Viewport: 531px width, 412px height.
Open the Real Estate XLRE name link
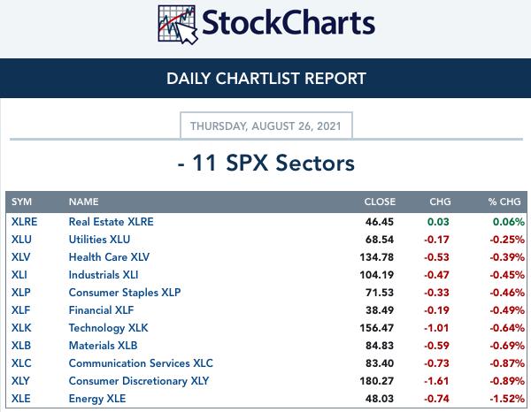[112, 222]
